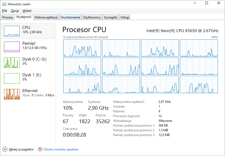Viewport: 225px width, 156px height.
Task: Switch to the Historia aplikacji tab
Action: pyautogui.click(x=46, y=17)
